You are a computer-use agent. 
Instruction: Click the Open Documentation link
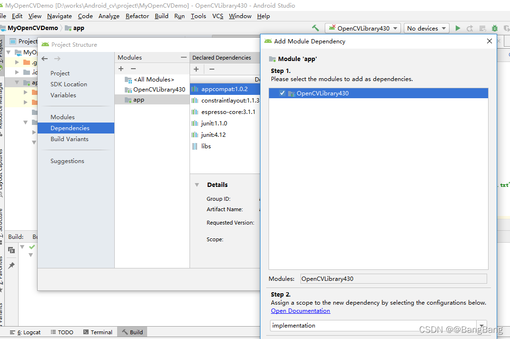tap(300, 311)
